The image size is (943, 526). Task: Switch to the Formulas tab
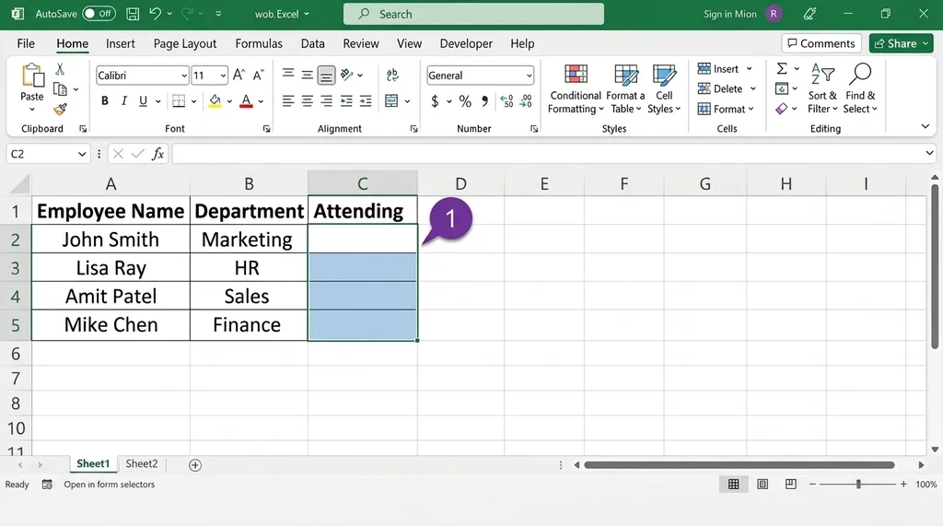pyautogui.click(x=259, y=43)
